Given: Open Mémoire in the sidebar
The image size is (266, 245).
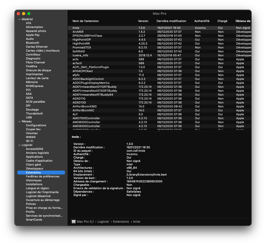Looking at the screenshot, I should coord(32,82).
